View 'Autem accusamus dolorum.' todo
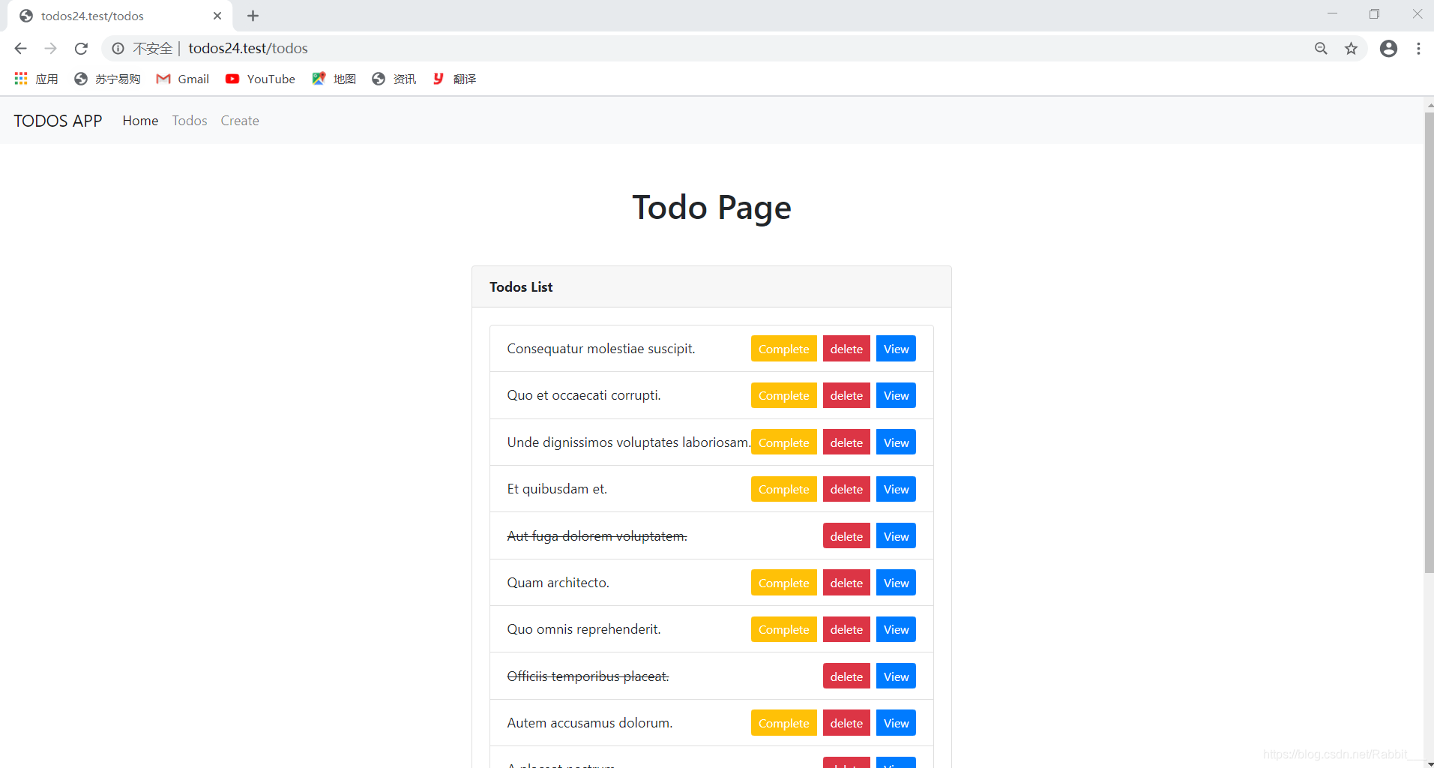The height and width of the screenshot is (768, 1434). (896, 723)
